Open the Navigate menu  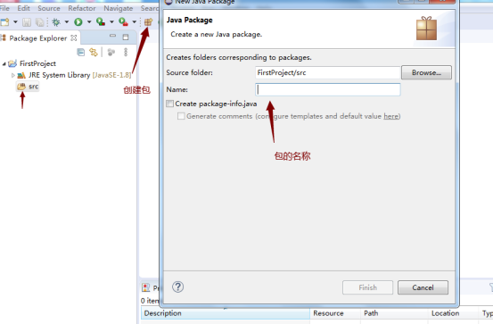click(119, 8)
